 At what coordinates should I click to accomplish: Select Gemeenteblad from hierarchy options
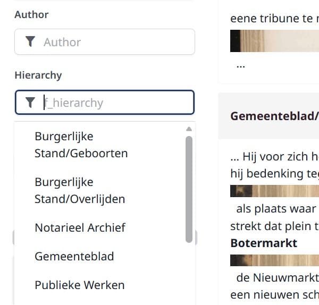coord(74,257)
